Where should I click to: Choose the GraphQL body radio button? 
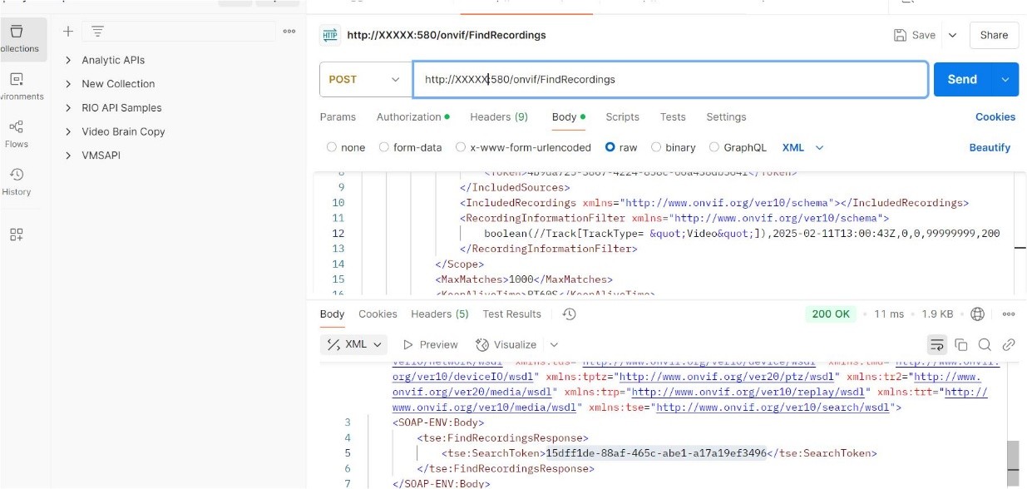[x=714, y=147]
